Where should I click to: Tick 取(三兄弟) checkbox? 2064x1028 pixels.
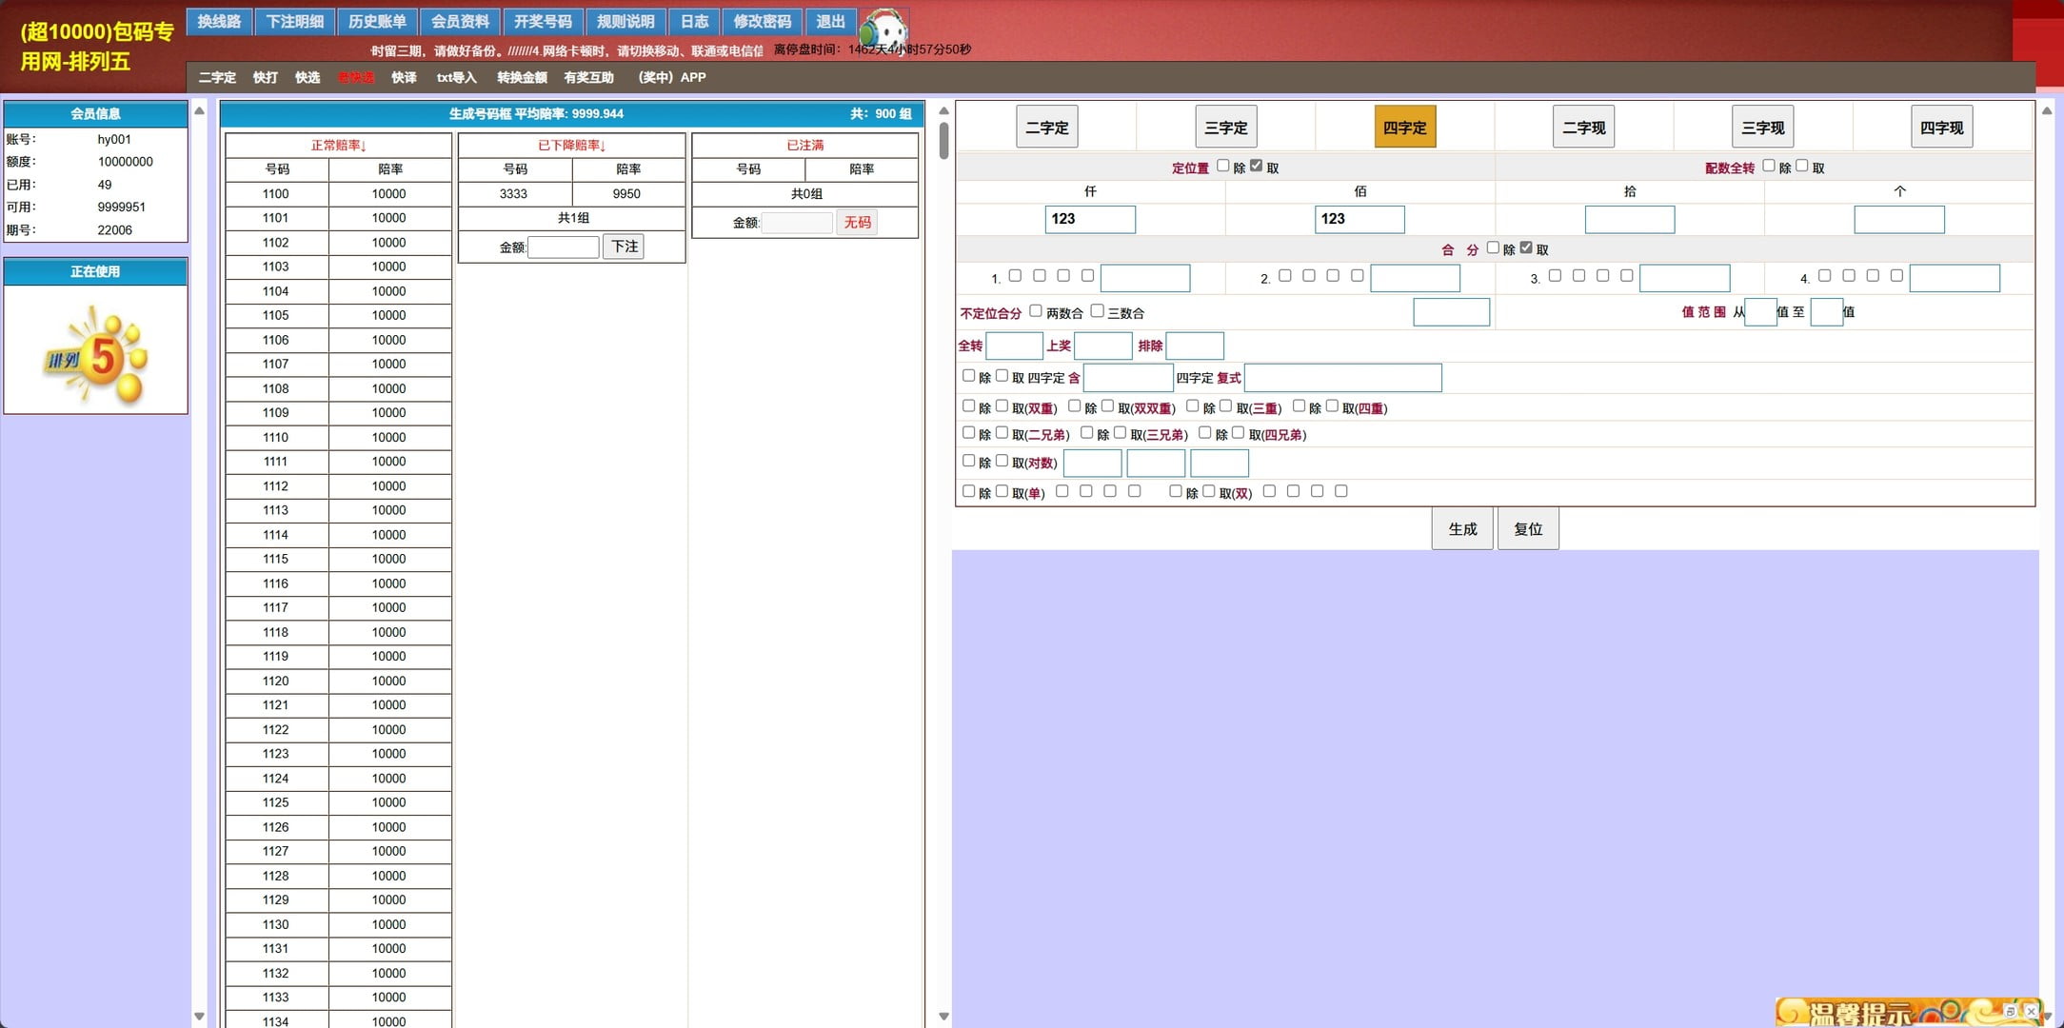(x=1121, y=433)
